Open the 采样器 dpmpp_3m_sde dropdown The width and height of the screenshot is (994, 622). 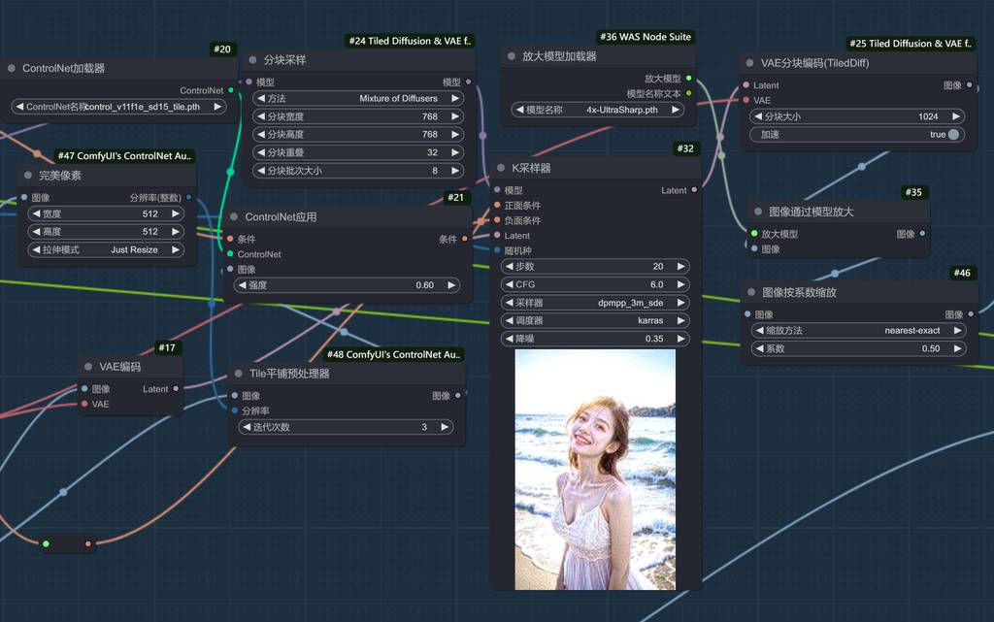(x=595, y=303)
